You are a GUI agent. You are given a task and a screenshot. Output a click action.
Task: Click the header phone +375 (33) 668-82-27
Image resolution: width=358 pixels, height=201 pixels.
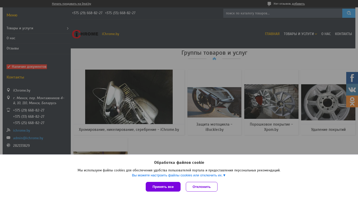[x=120, y=13]
